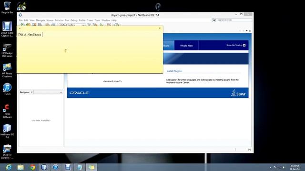Open Action Center flag in system tray

(275, 167)
